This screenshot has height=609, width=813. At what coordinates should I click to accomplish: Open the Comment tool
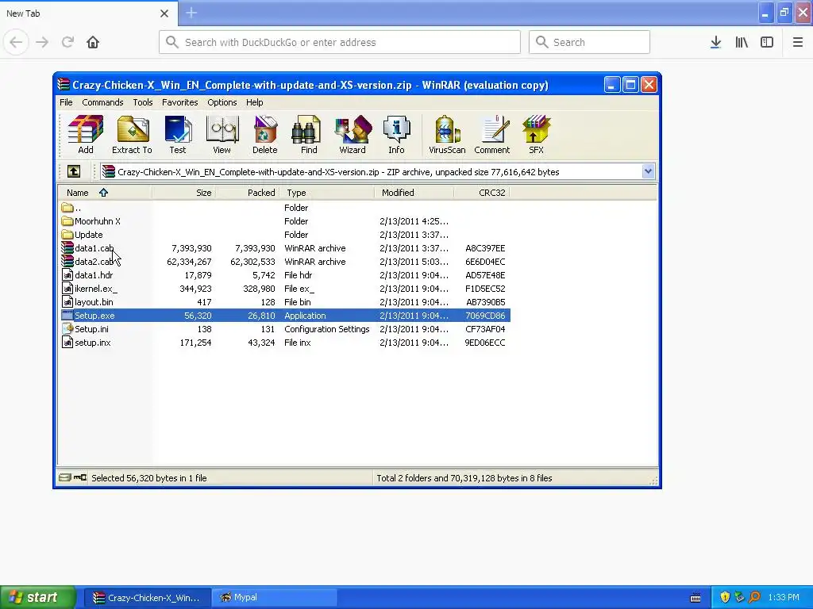492,135
